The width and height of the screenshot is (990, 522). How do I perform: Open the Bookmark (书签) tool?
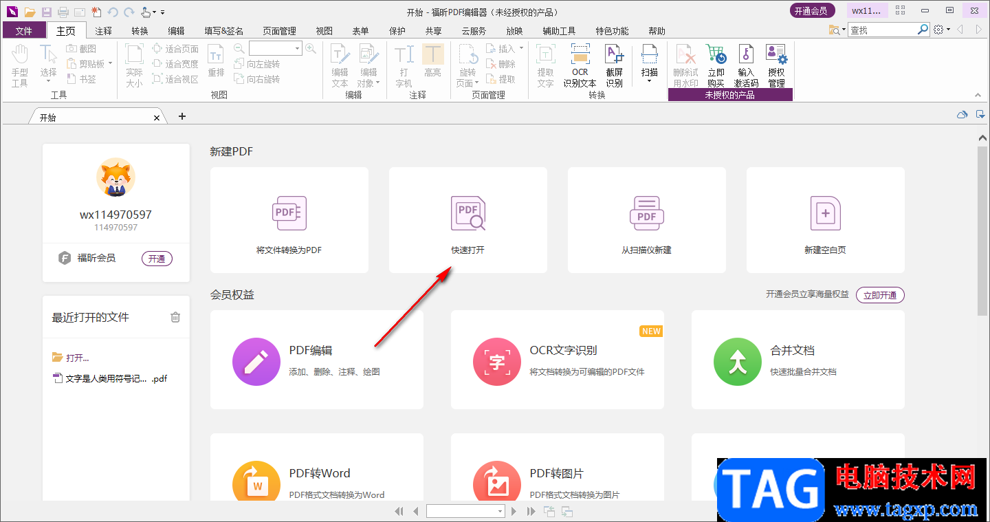point(81,79)
